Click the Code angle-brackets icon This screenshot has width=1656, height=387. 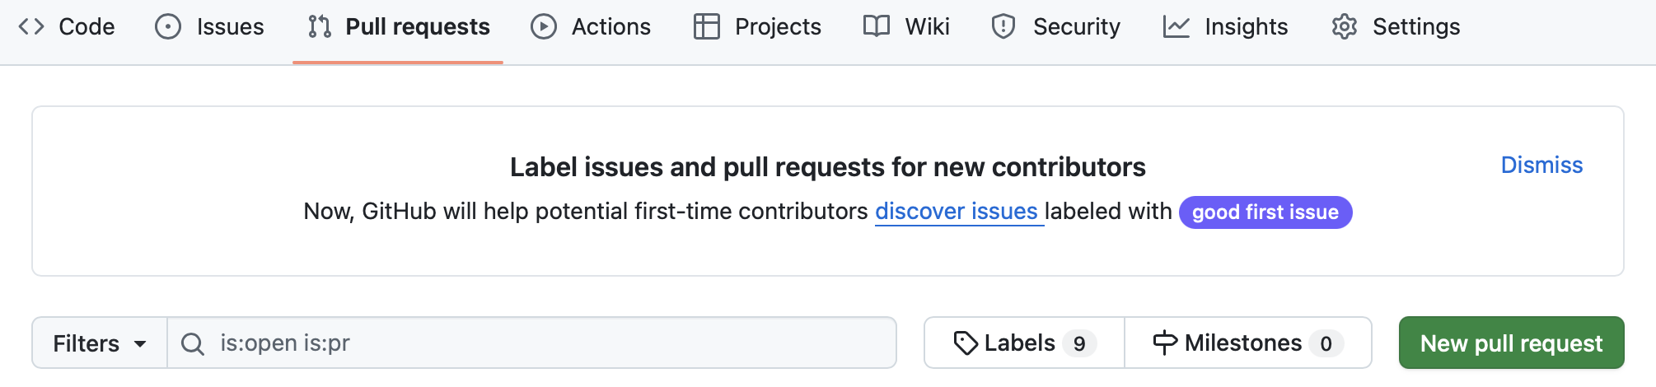tap(31, 27)
